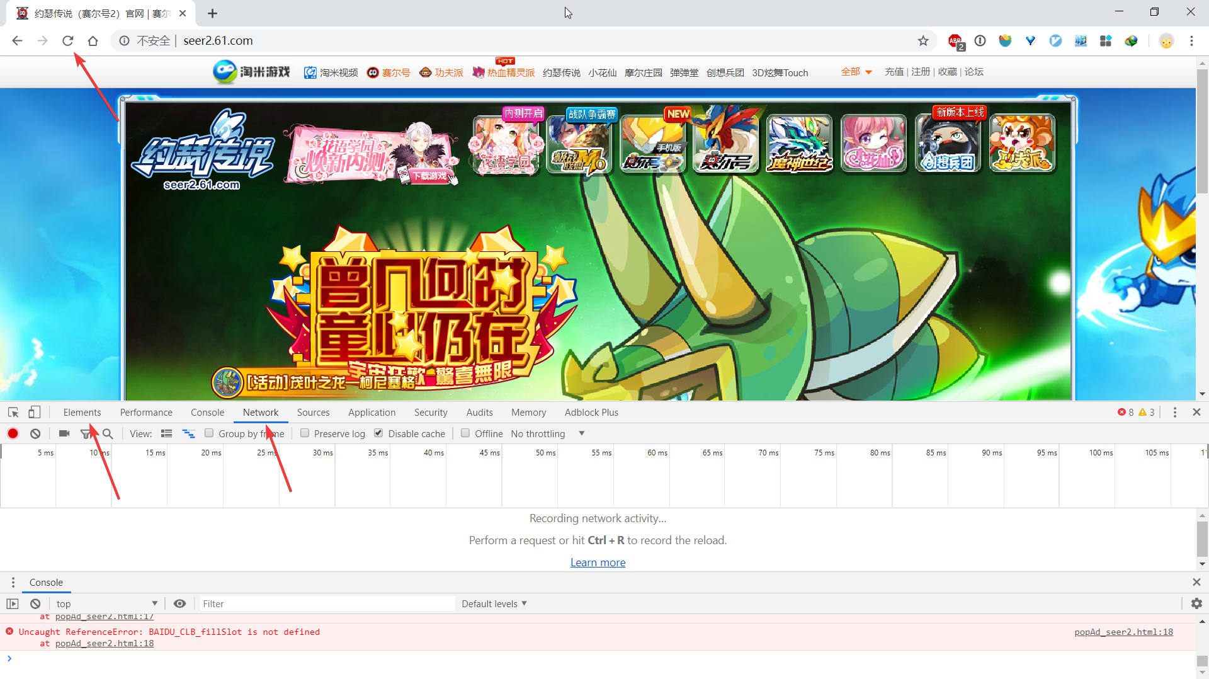The image size is (1209, 679).
Task: Show the console sidebar
Action: (x=13, y=603)
